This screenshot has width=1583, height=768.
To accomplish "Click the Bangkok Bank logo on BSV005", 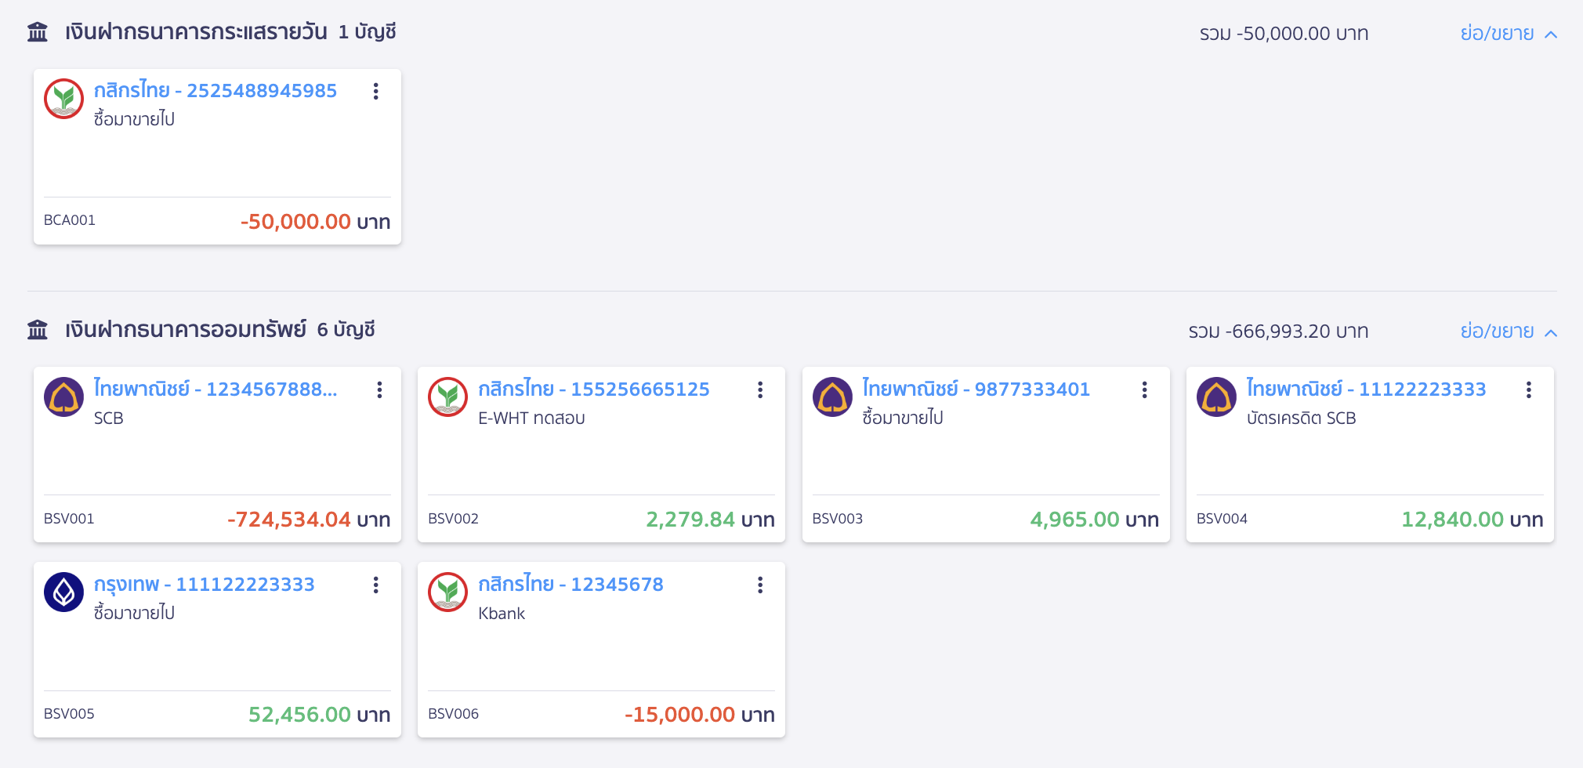I will tap(63, 592).
